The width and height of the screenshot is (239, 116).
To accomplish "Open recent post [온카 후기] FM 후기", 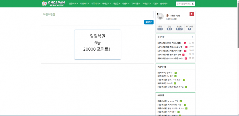I will click(x=165, y=76).
